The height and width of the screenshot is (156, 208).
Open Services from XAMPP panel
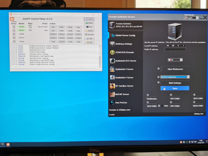tap(89, 35)
